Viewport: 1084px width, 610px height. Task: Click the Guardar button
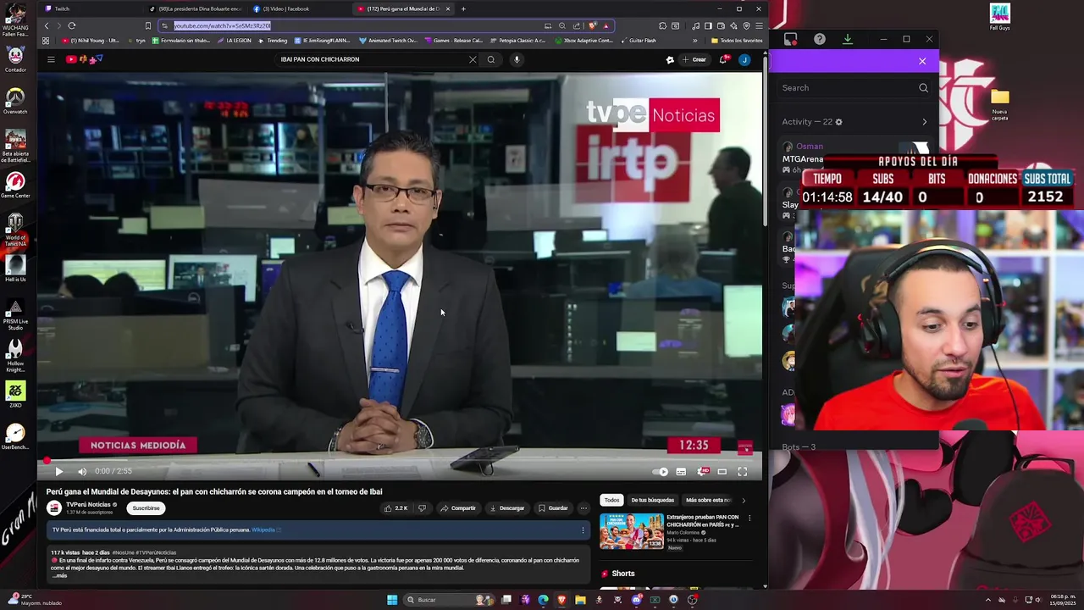coord(552,508)
